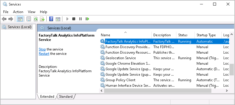Click the Stop the service link
Viewport: 235px width, 105px height.
[x=42, y=49]
